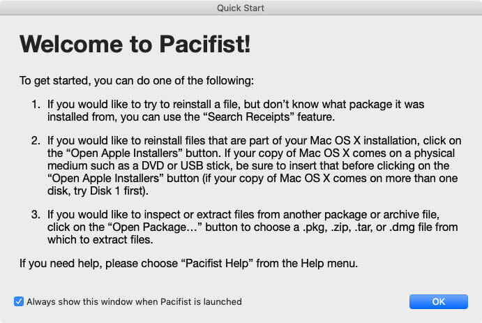Click the 'Welcome to Pacifist!' heading
This screenshot has width=482, height=323.
click(x=135, y=44)
